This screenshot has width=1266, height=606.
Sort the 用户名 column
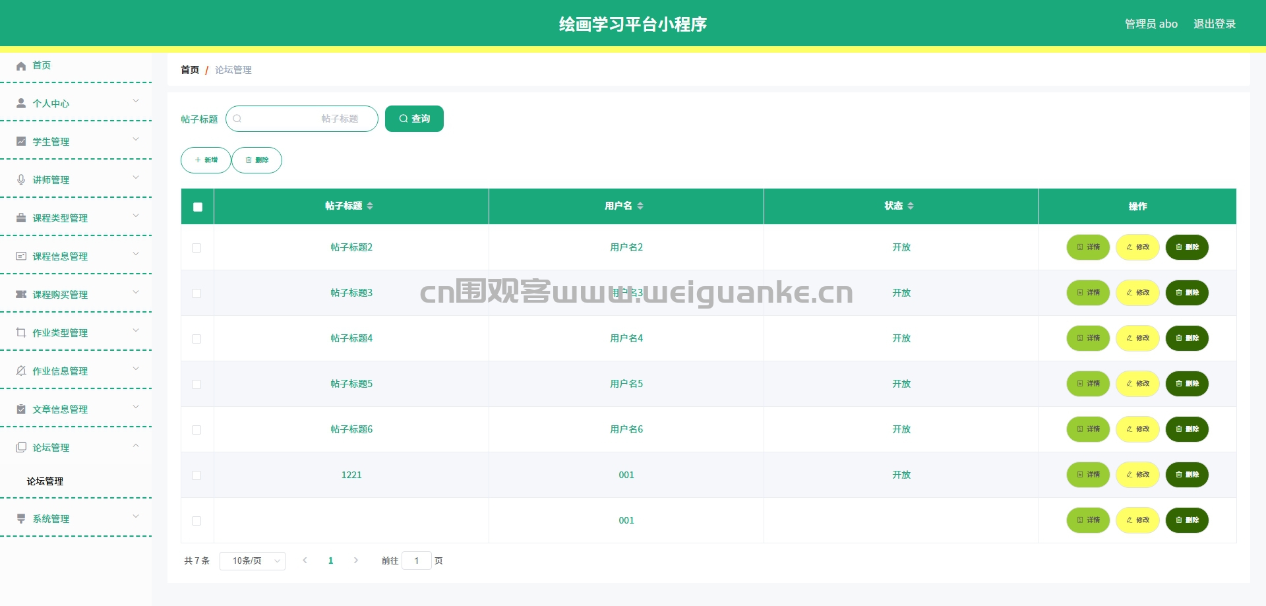pos(640,206)
